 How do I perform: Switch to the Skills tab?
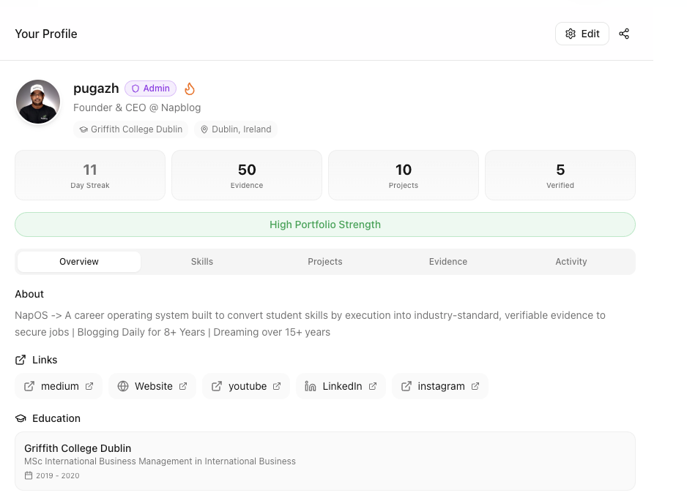(202, 262)
